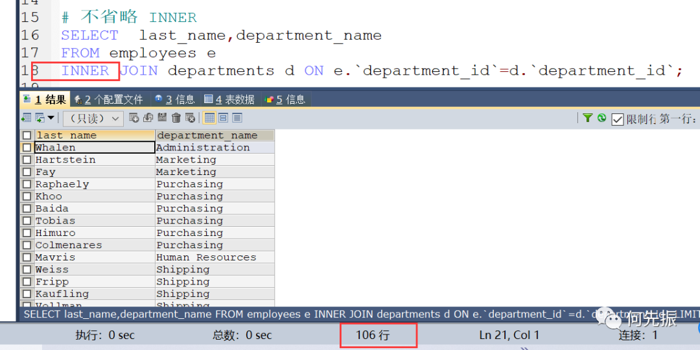Check the row checkbox for Mavris
This screenshot has width=700, height=350.
(x=27, y=257)
